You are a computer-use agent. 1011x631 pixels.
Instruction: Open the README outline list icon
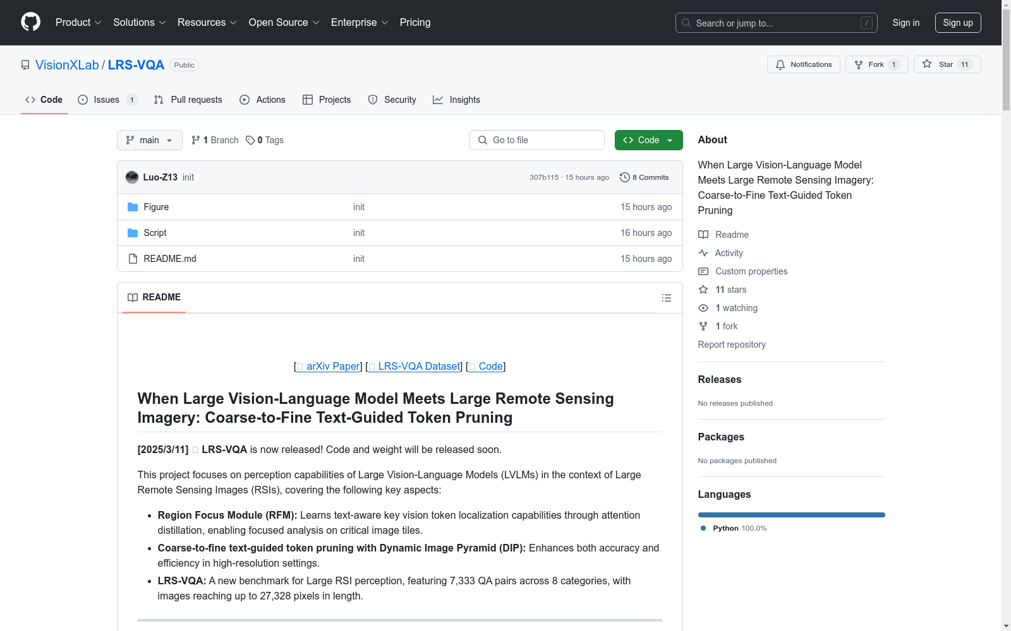point(667,298)
